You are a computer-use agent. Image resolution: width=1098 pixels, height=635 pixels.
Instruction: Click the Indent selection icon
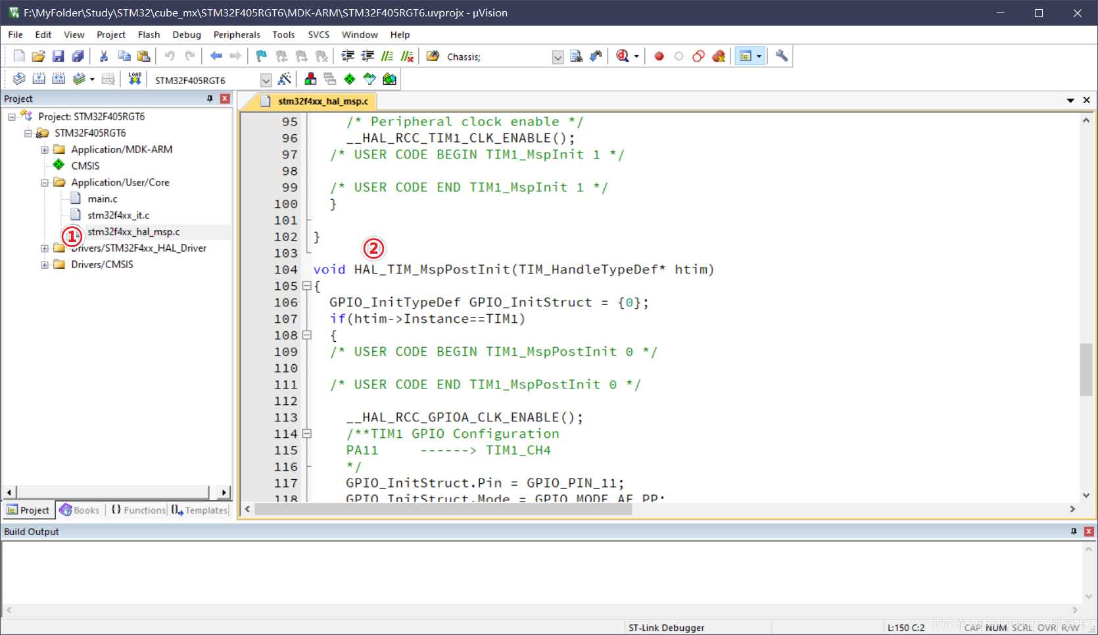point(348,57)
